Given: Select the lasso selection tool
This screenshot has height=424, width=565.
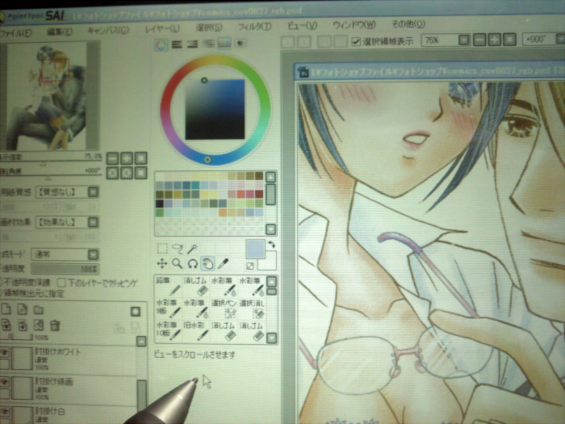Looking at the screenshot, I should (x=178, y=249).
